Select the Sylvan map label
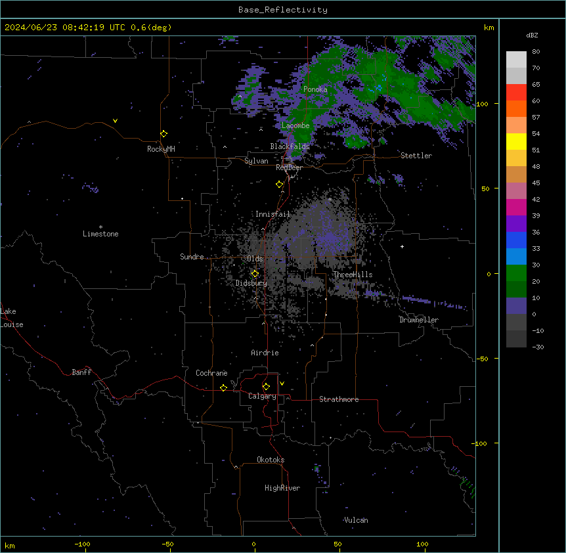Image resolution: width=566 pixels, height=553 pixels. pyautogui.click(x=256, y=161)
